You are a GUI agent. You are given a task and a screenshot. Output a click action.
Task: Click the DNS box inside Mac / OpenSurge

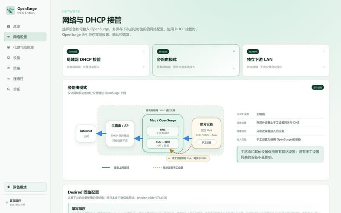click(163, 131)
